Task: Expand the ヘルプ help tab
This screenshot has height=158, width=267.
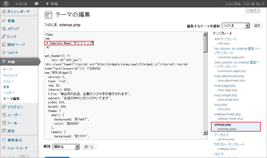Action: click(253, 10)
